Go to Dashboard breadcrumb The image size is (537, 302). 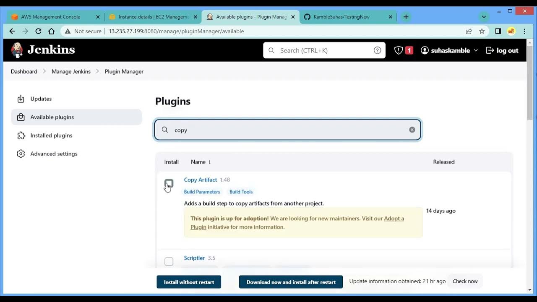tap(24, 72)
